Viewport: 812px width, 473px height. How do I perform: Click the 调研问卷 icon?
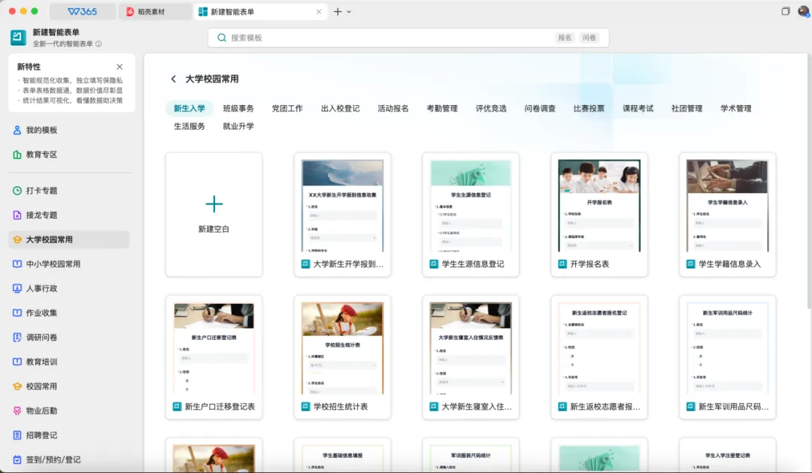[x=17, y=338]
